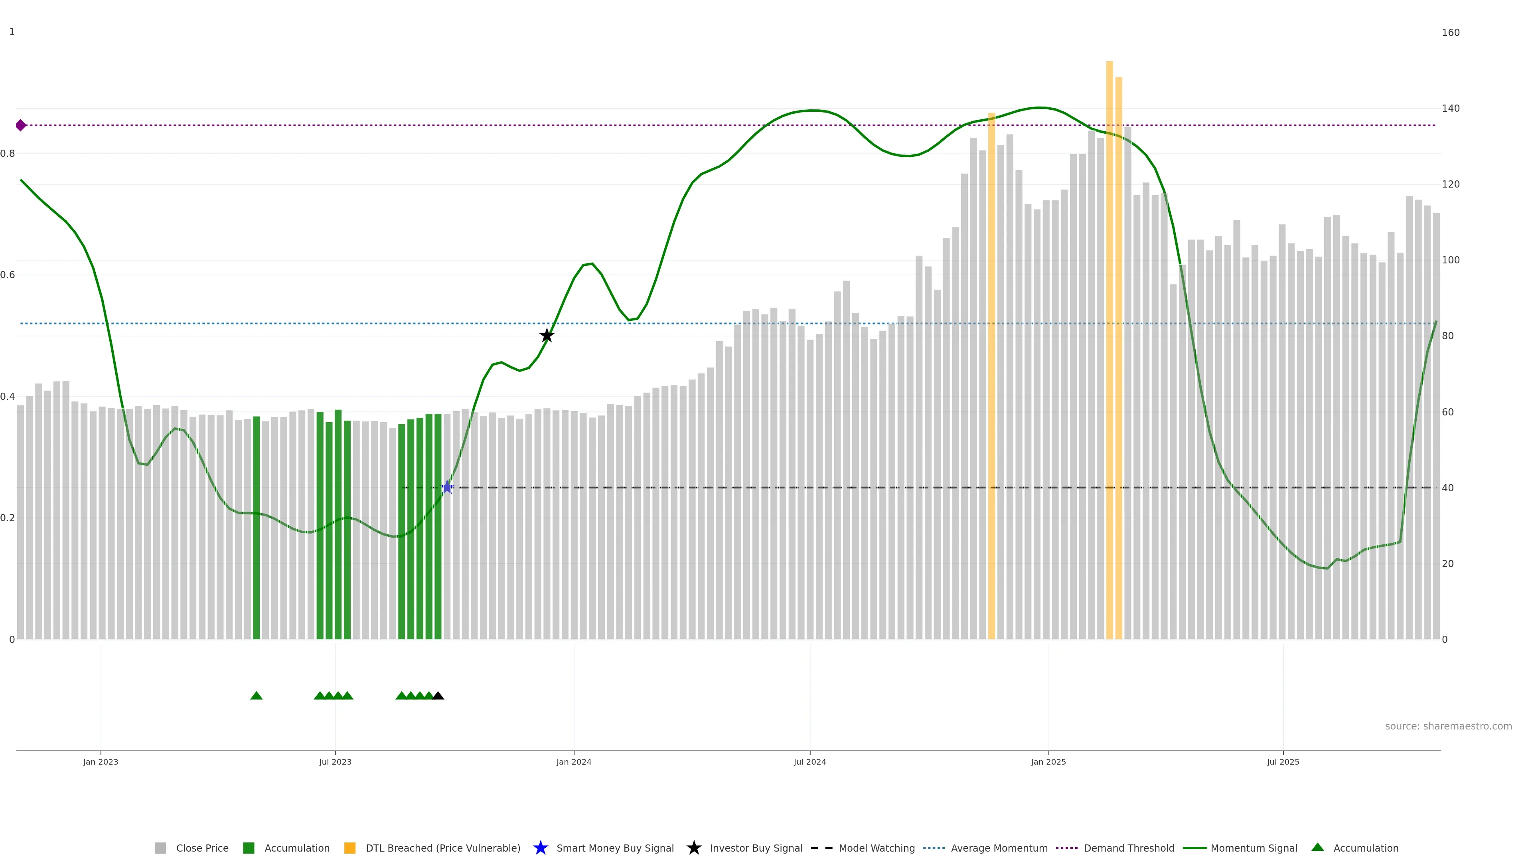Click the blue star Smart Money marker on chart

(x=447, y=487)
